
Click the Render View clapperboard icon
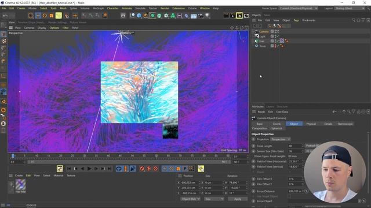[226, 16]
